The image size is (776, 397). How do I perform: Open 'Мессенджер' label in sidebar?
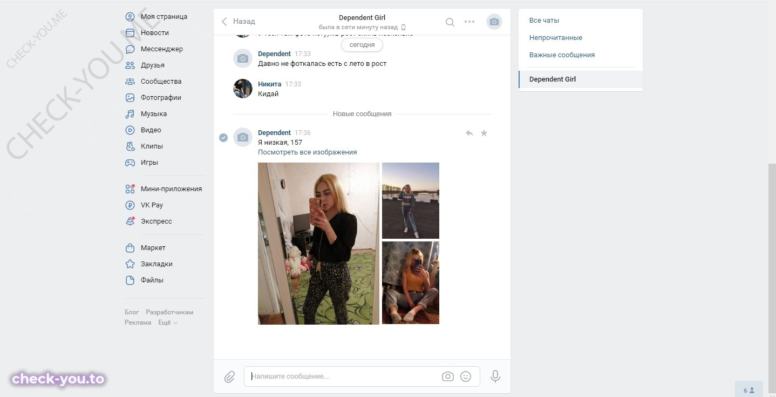click(x=162, y=49)
